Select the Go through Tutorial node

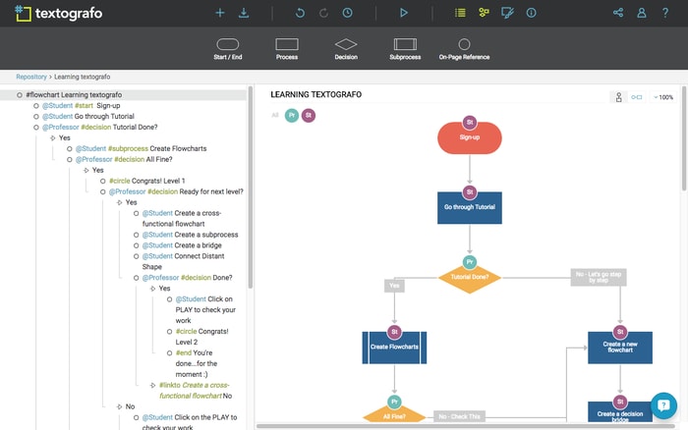470,208
